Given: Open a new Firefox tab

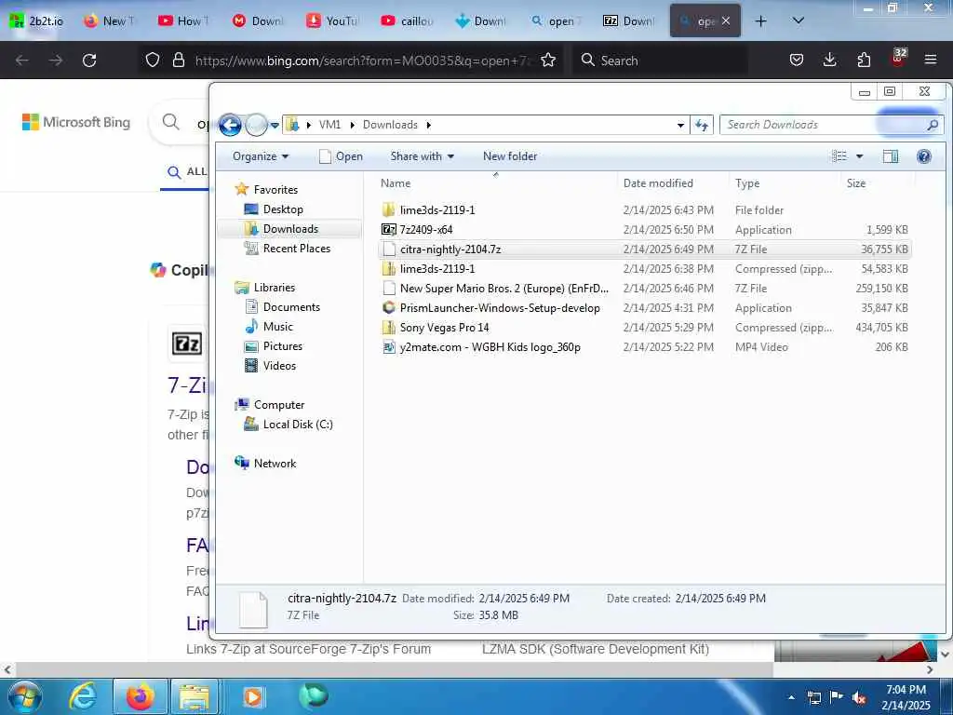Looking at the screenshot, I should click(x=760, y=20).
